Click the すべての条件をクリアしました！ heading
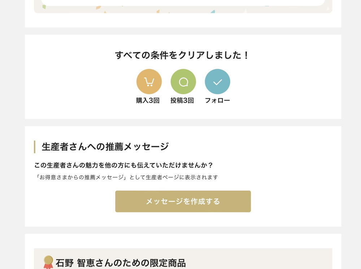361x269 pixels. [x=183, y=55]
